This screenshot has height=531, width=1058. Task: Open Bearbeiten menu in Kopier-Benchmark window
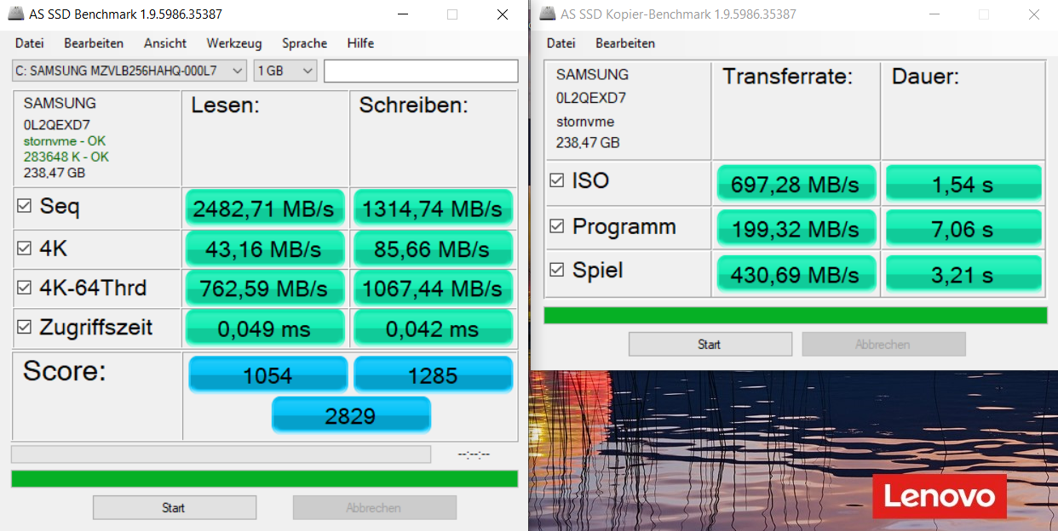(624, 43)
